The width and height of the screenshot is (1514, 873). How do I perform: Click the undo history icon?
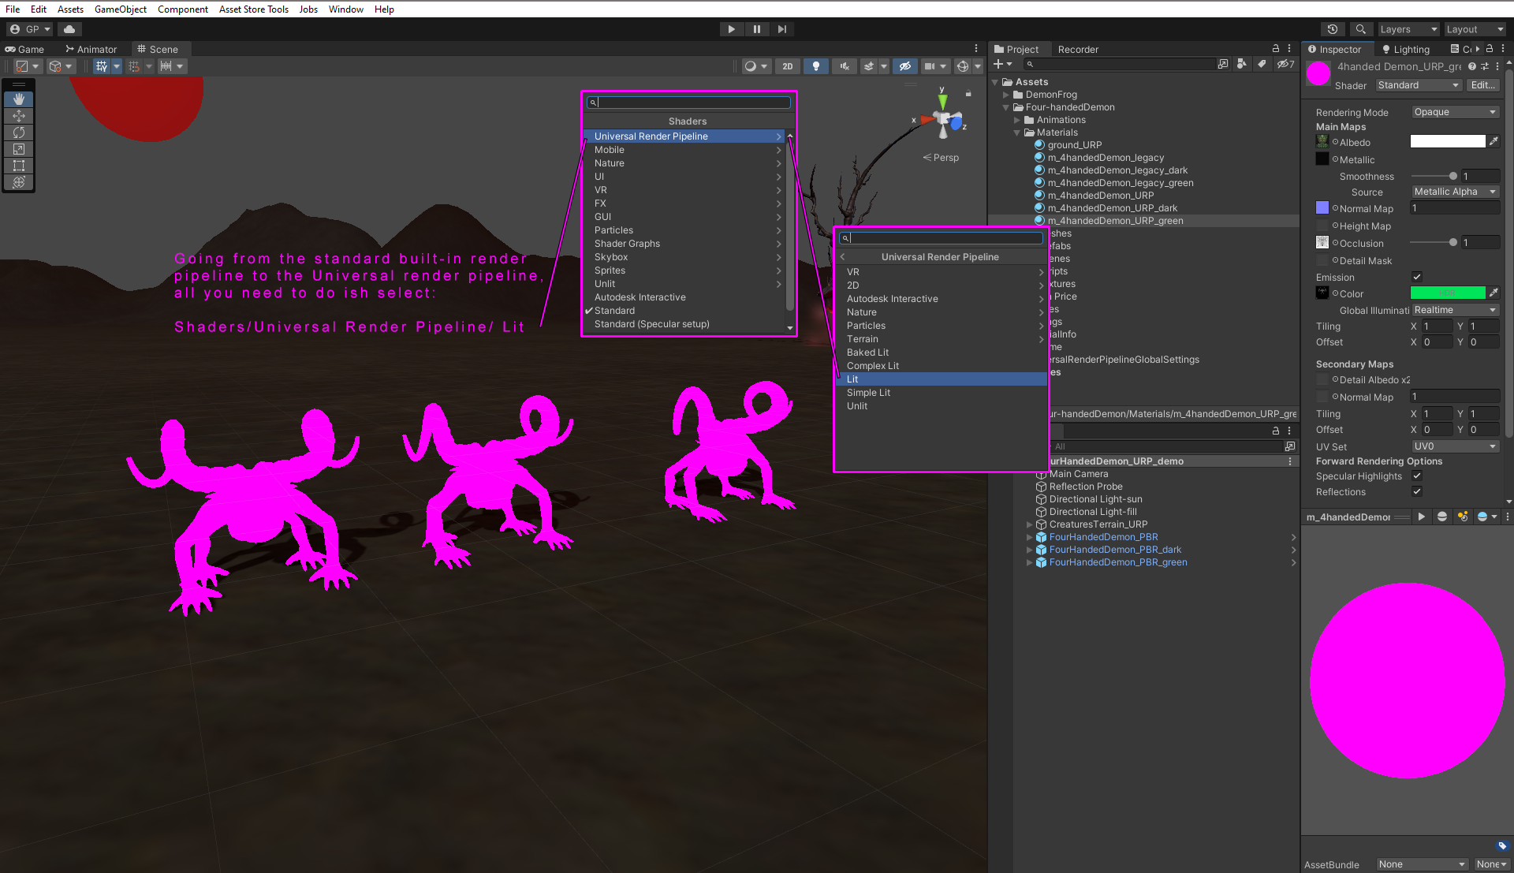tap(1333, 29)
